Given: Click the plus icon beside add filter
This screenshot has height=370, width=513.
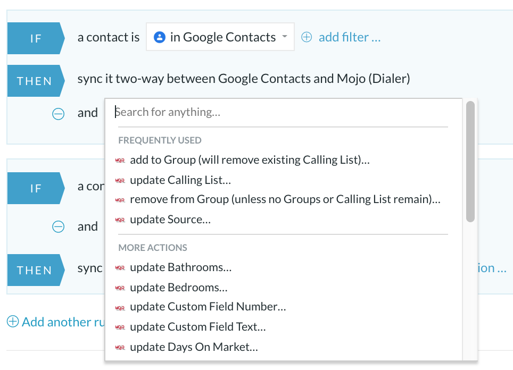Looking at the screenshot, I should [307, 37].
